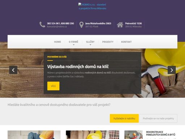Click the phone handset icon
This screenshot has height=139, width=185.
point(42,25)
